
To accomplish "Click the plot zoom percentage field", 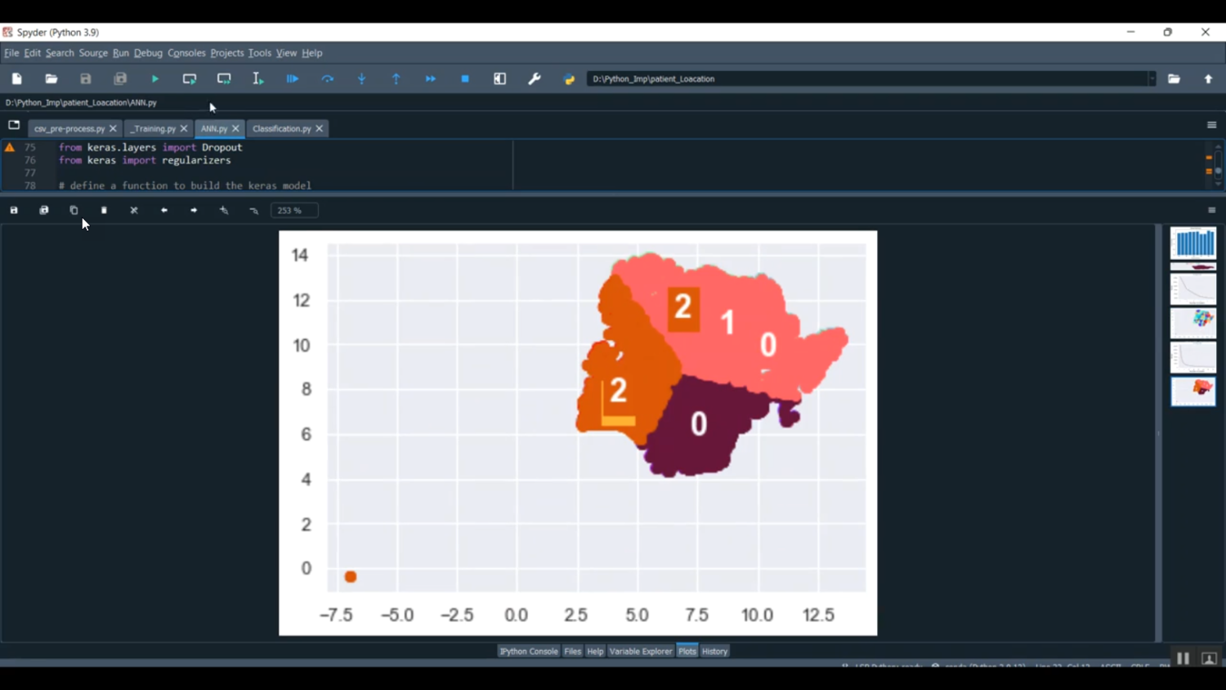I will (x=294, y=211).
